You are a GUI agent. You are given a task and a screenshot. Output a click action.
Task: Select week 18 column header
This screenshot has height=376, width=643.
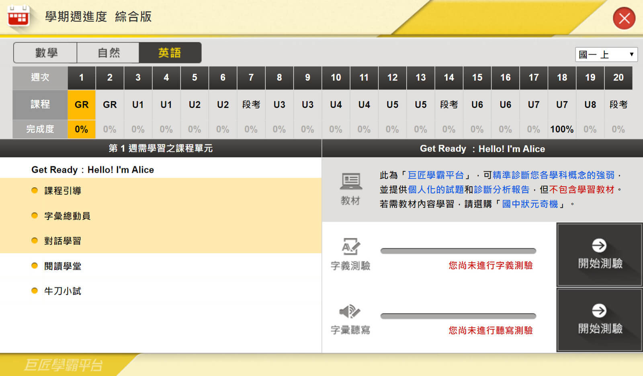[x=562, y=78]
